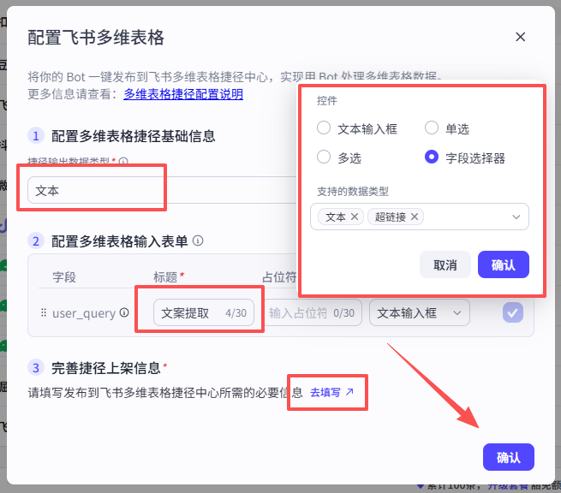
Task: Click the 支持的数据类型 label
Action: point(352,192)
